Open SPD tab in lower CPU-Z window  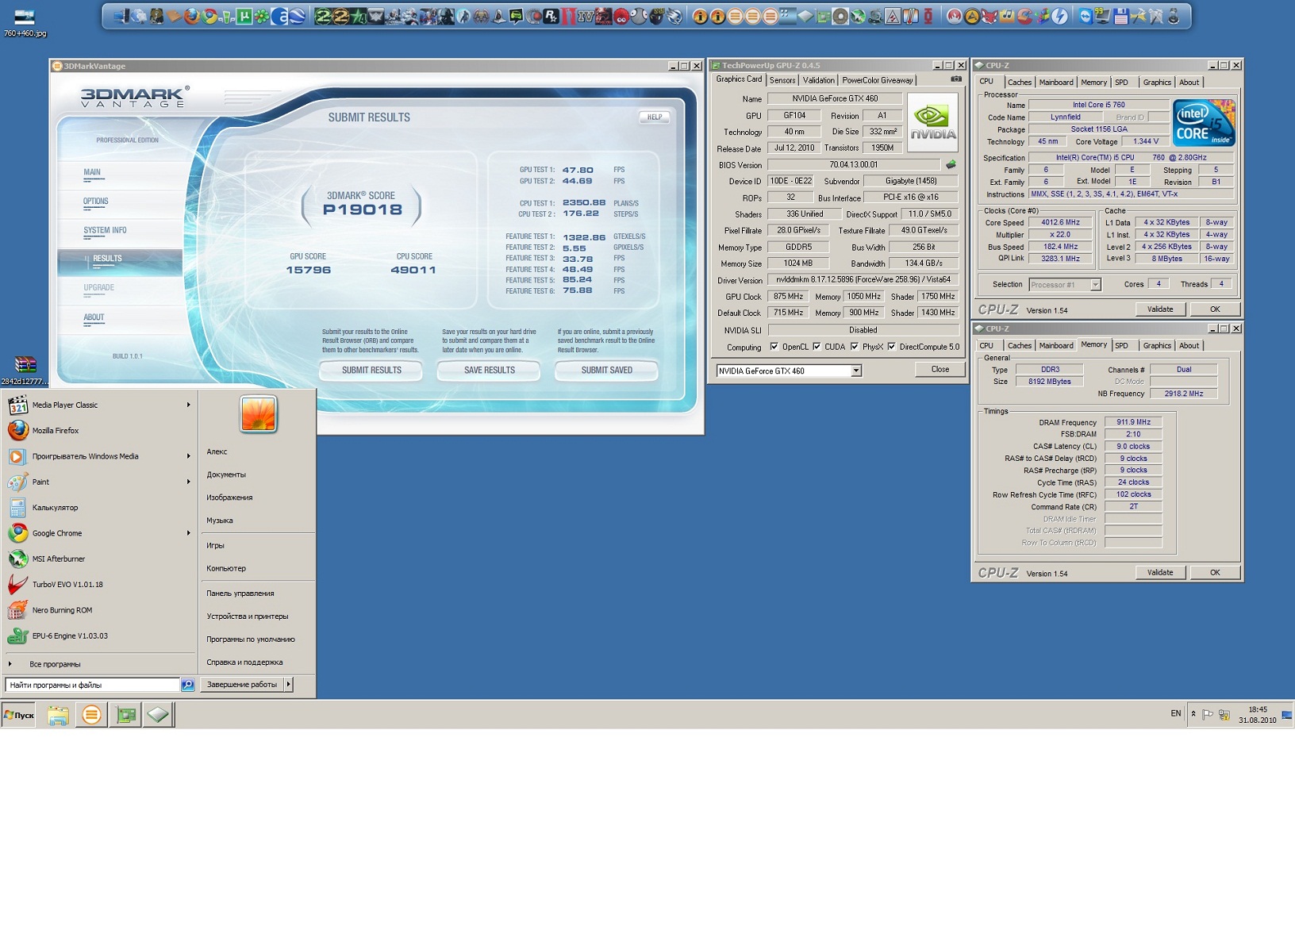tap(1121, 345)
